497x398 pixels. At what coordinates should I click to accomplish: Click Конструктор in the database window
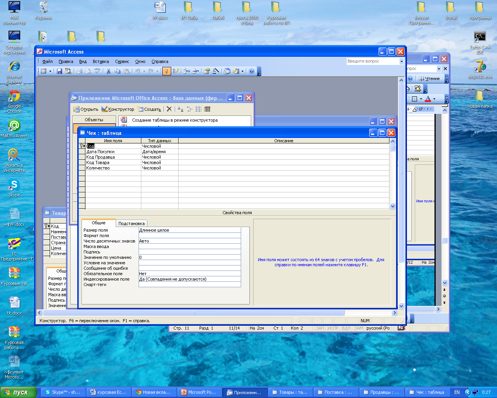click(118, 109)
